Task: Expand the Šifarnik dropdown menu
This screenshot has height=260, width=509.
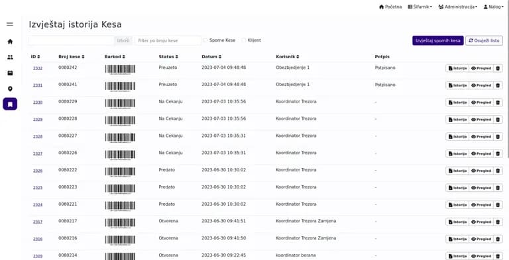Action: coord(420,7)
